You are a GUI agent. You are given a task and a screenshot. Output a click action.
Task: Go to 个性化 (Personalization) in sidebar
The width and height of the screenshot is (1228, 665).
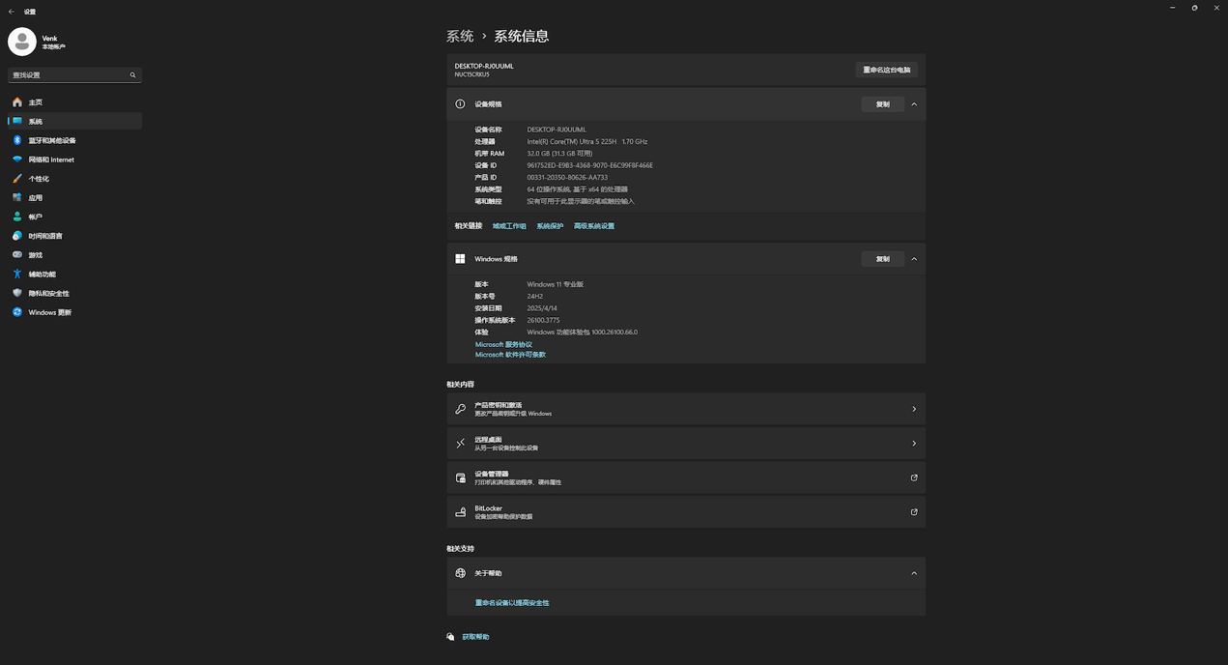pos(38,179)
